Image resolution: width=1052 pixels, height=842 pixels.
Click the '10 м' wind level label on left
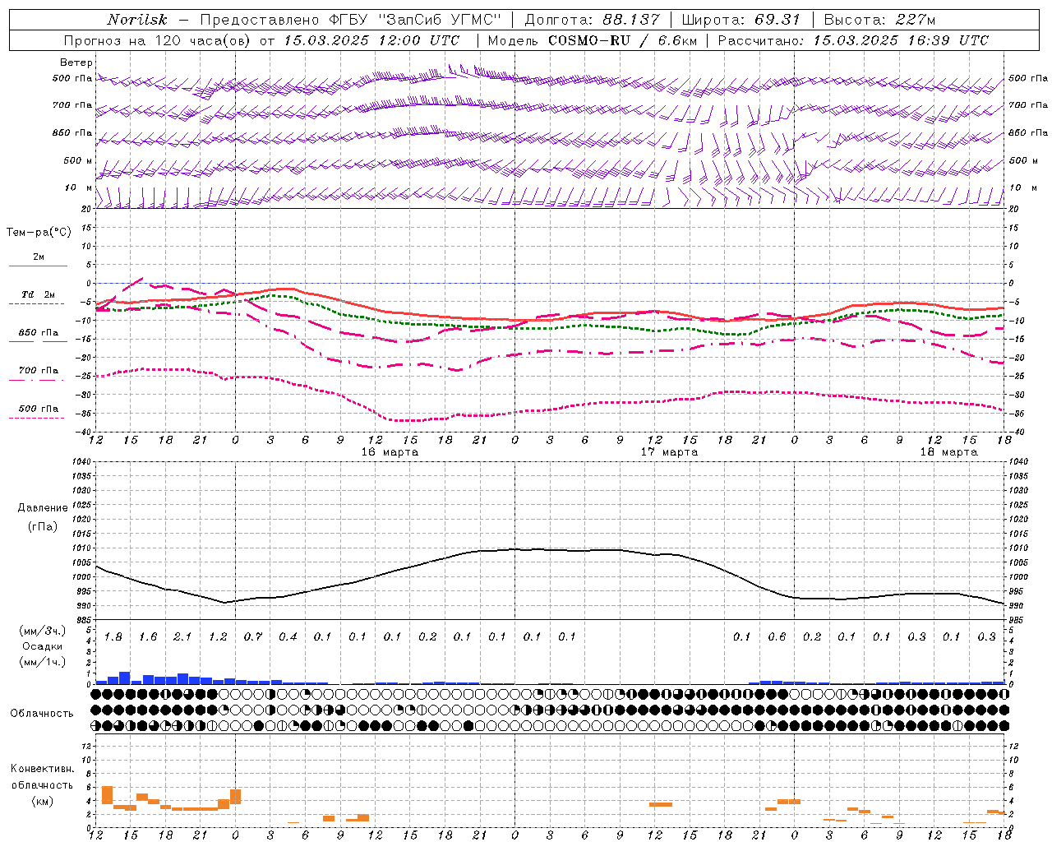pyautogui.click(x=78, y=187)
